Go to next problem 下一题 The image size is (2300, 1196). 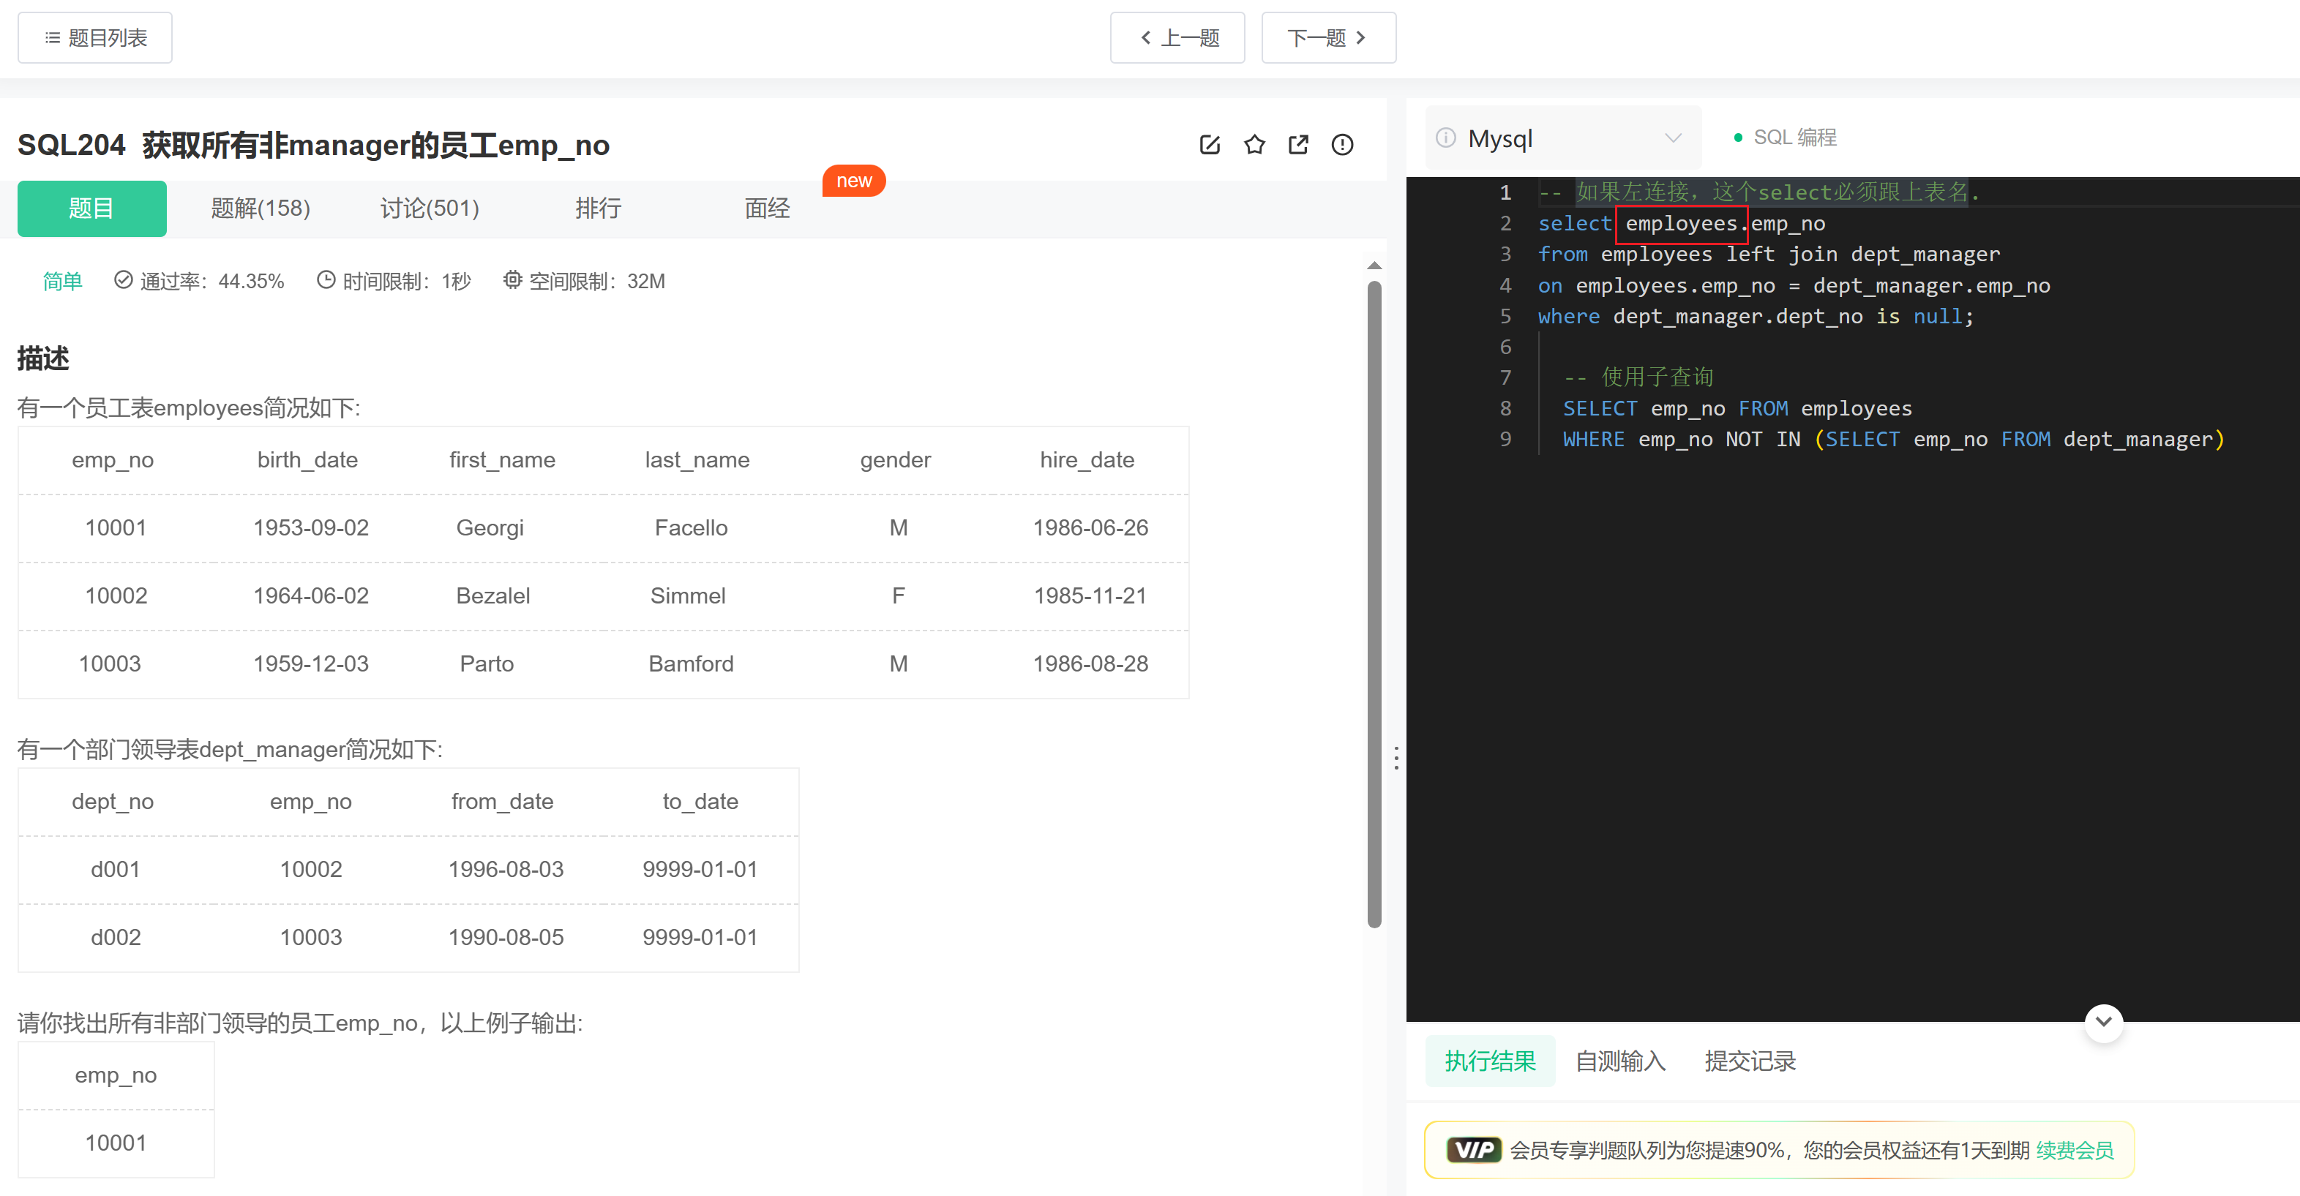(x=1327, y=37)
